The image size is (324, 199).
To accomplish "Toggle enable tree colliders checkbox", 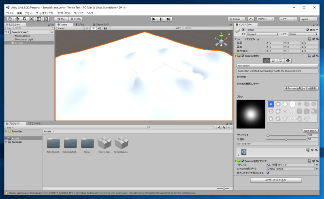I will pyautogui.click(x=268, y=173).
